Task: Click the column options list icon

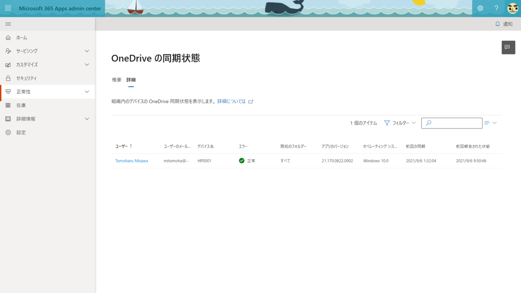Action: tap(487, 123)
